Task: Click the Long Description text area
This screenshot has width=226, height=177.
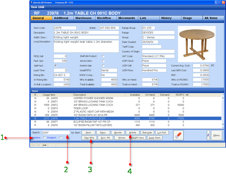Action: tap(86, 46)
